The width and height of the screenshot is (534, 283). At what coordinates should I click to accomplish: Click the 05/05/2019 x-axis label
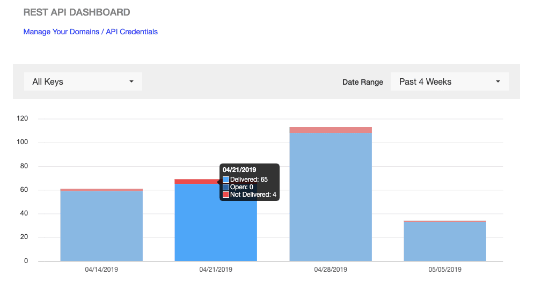coord(445,270)
